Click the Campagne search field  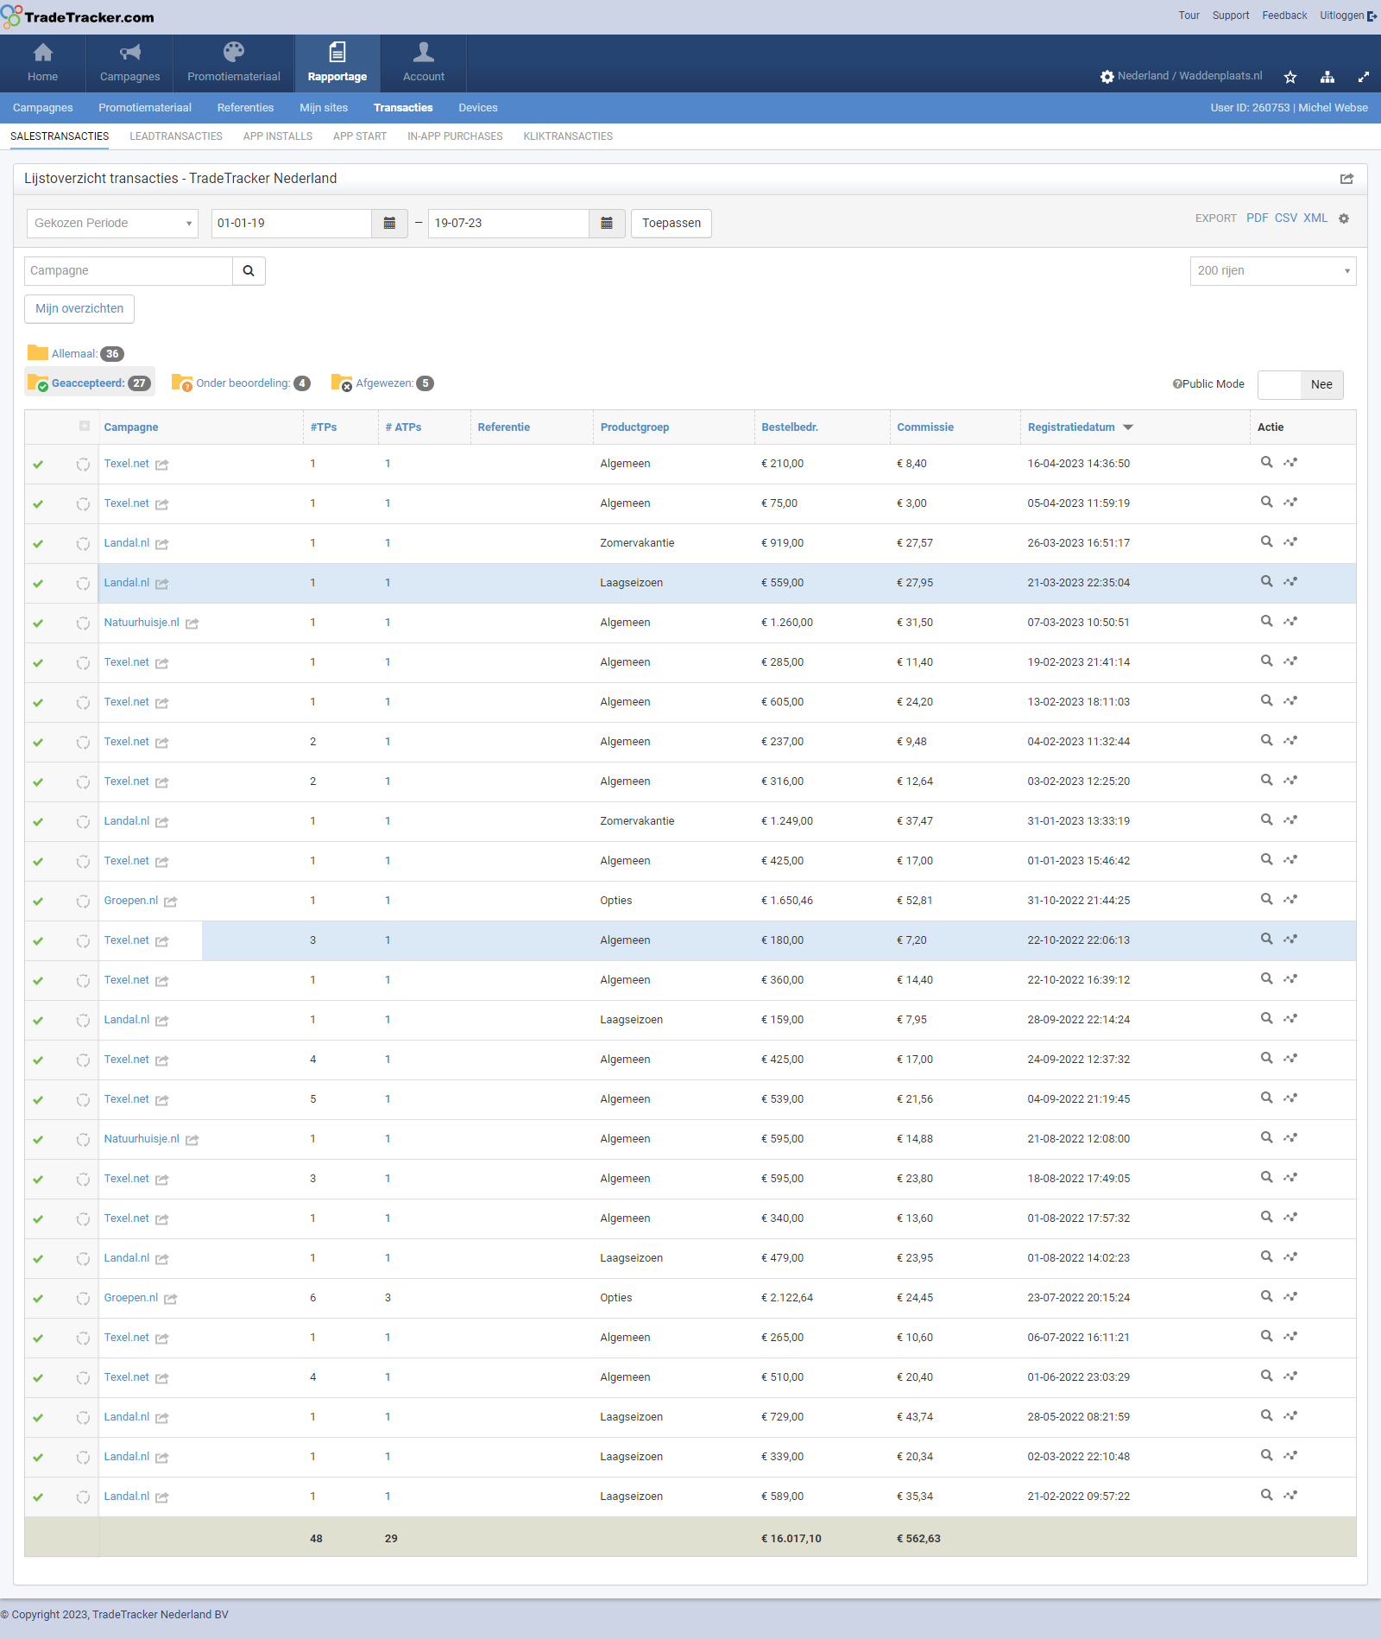coord(129,271)
